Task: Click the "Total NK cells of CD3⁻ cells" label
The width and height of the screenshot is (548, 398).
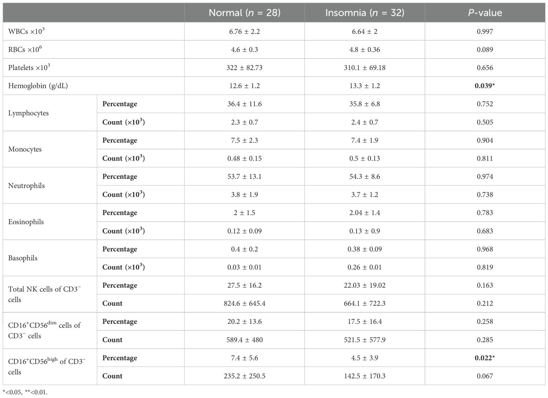Action: (x=44, y=294)
